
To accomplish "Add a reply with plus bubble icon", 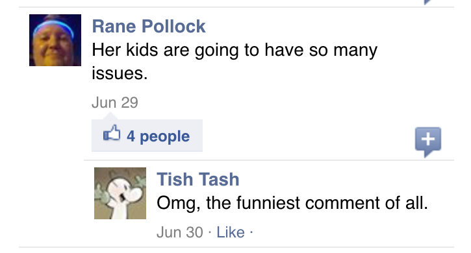I will [428, 141].
